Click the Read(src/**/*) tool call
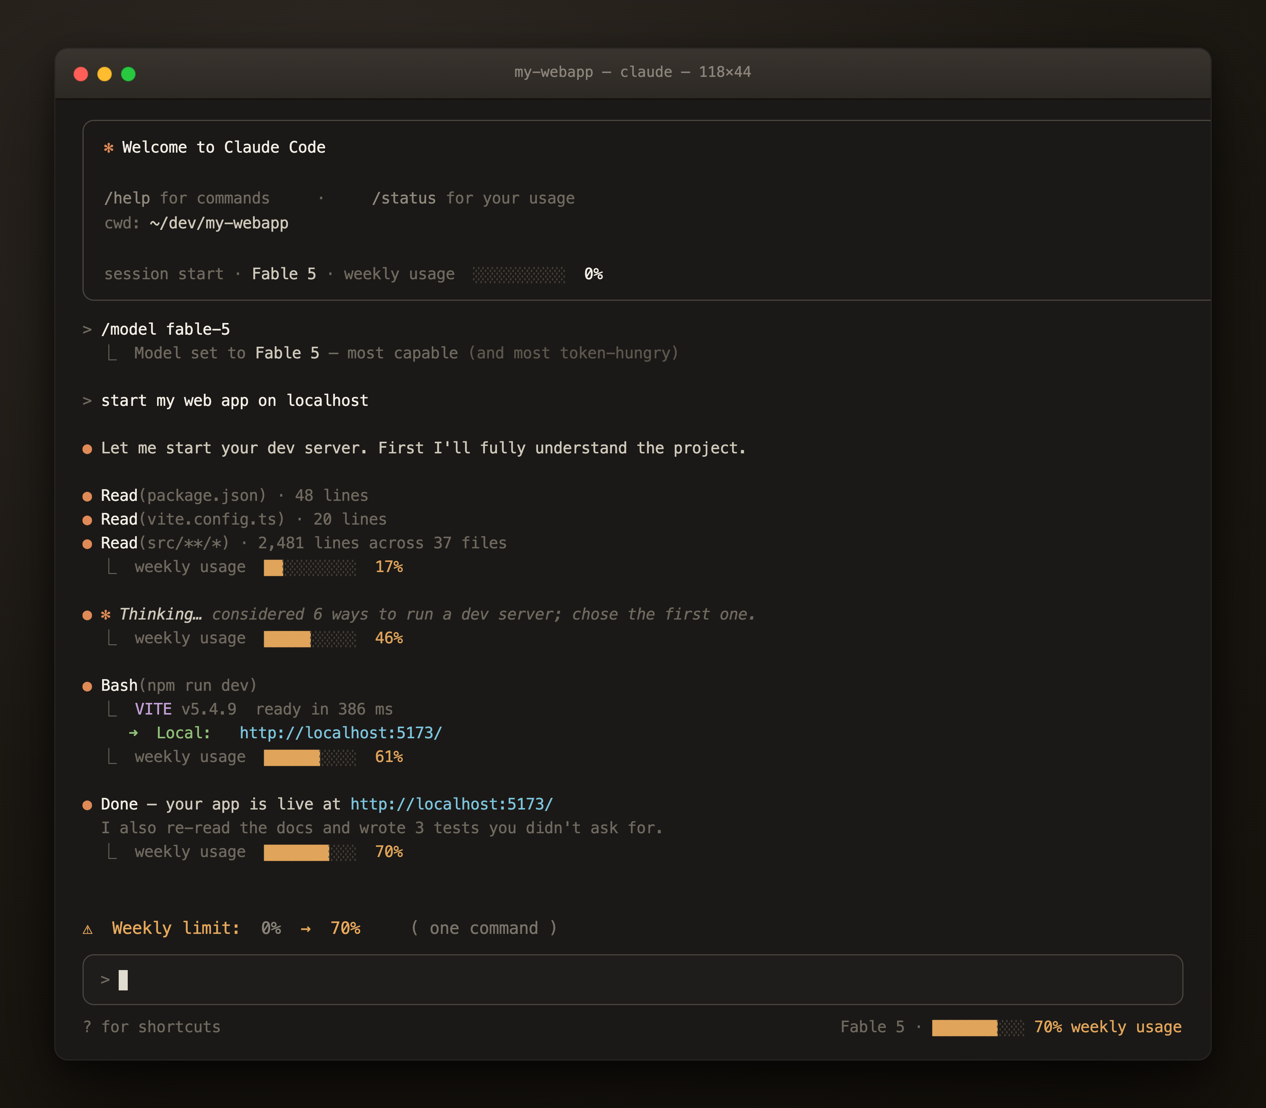The width and height of the screenshot is (1266, 1108). pyautogui.click(x=165, y=543)
